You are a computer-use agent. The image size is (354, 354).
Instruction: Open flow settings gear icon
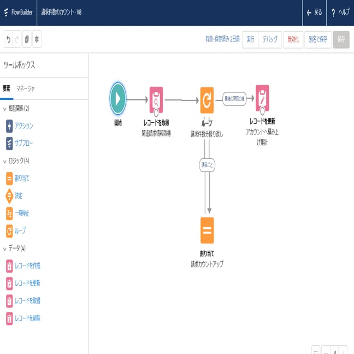click(x=37, y=39)
